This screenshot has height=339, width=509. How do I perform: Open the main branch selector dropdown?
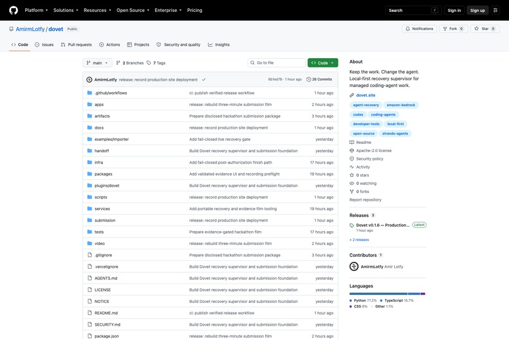97,63
